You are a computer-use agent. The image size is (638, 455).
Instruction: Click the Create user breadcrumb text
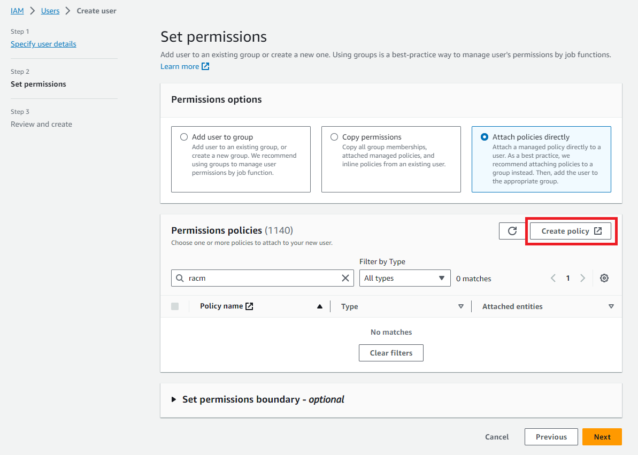click(x=96, y=11)
